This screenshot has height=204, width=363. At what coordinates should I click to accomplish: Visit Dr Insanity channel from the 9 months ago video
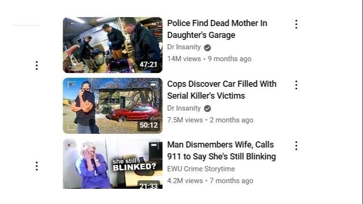(x=184, y=47)
